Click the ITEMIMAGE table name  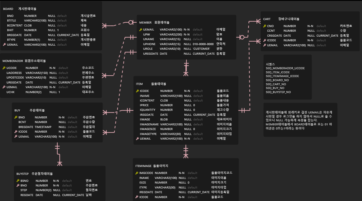[x=143, y=166]
